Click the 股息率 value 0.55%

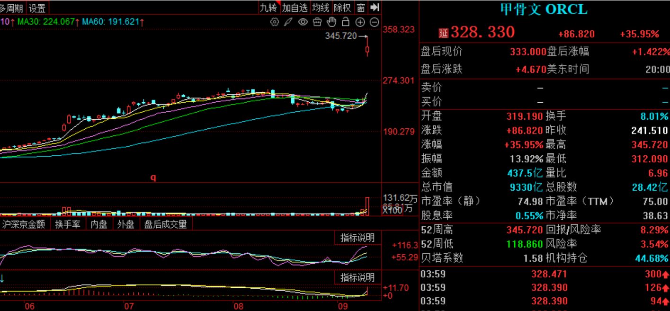pyautogui.click(x=529, y=215)
